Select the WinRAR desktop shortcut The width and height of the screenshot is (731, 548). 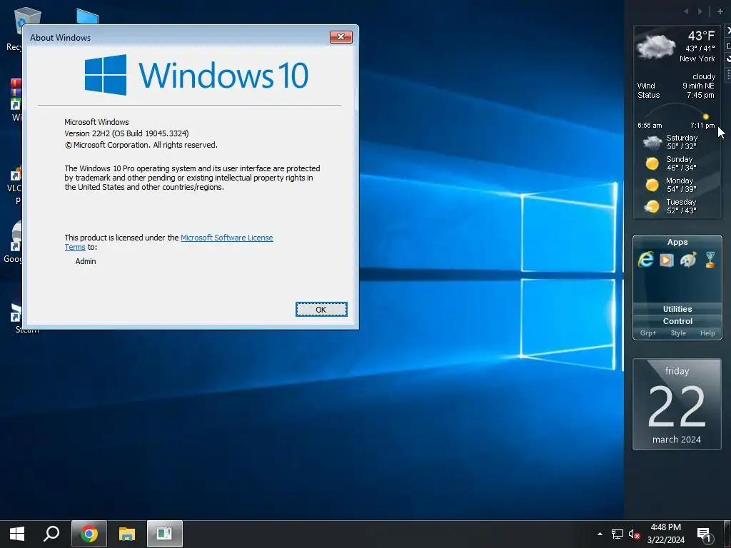15,99
